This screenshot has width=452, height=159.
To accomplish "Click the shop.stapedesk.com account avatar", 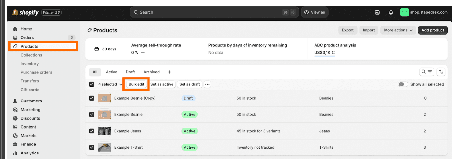I will click(404, 12).
